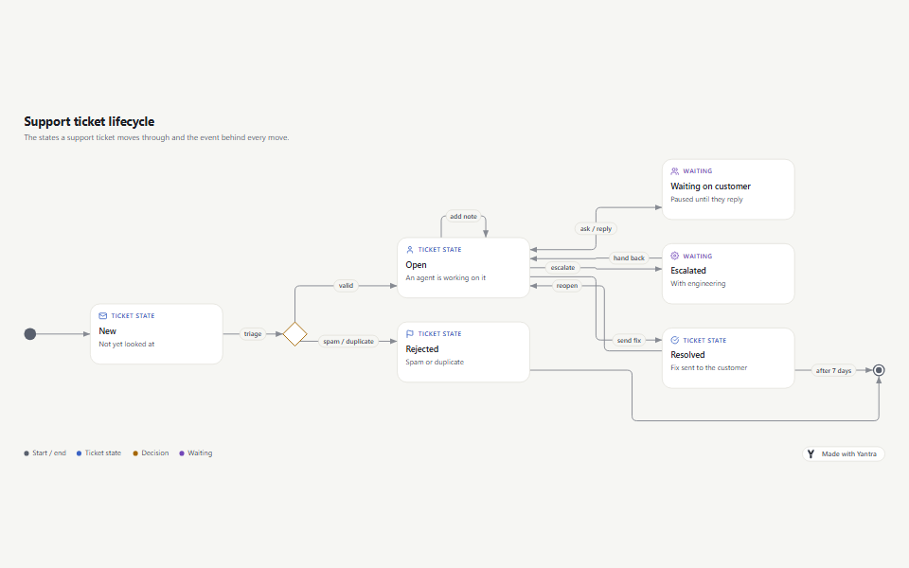Click 'With engineering' description
This screenshot has width=909, height=568.
(x=698, y=283)
